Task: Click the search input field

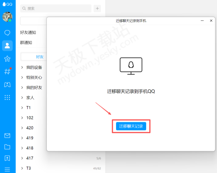Action: click(x=56, y=8)
